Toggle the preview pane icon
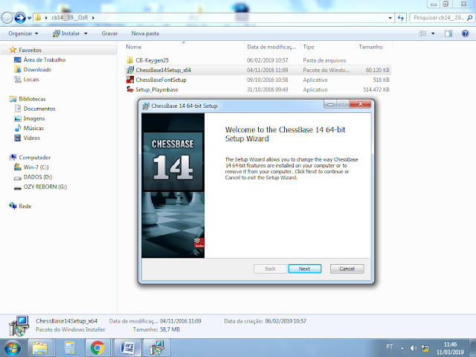 point(448,33)
